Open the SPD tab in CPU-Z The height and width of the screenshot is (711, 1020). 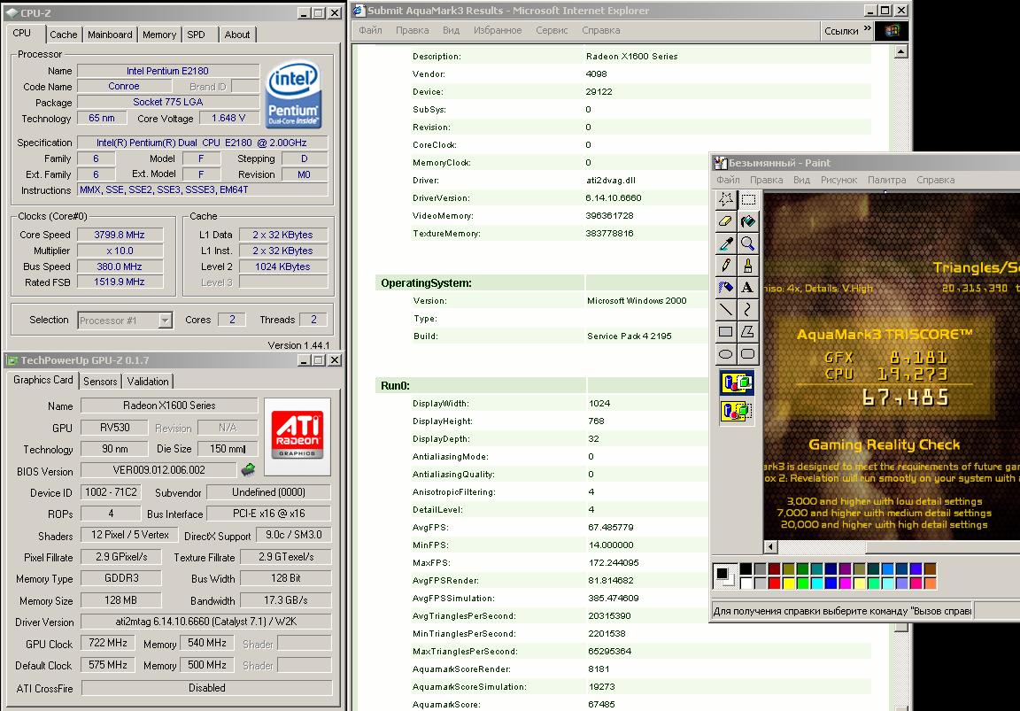pos(196,35)
